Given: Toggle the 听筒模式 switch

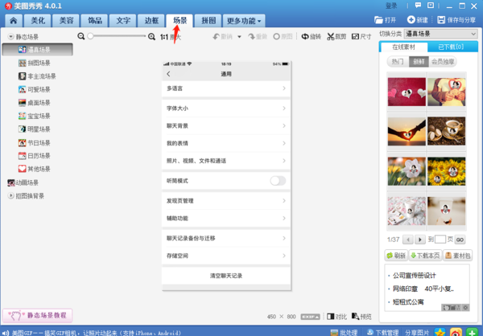Looking at the screenshot, I should [x=277, y=181].
